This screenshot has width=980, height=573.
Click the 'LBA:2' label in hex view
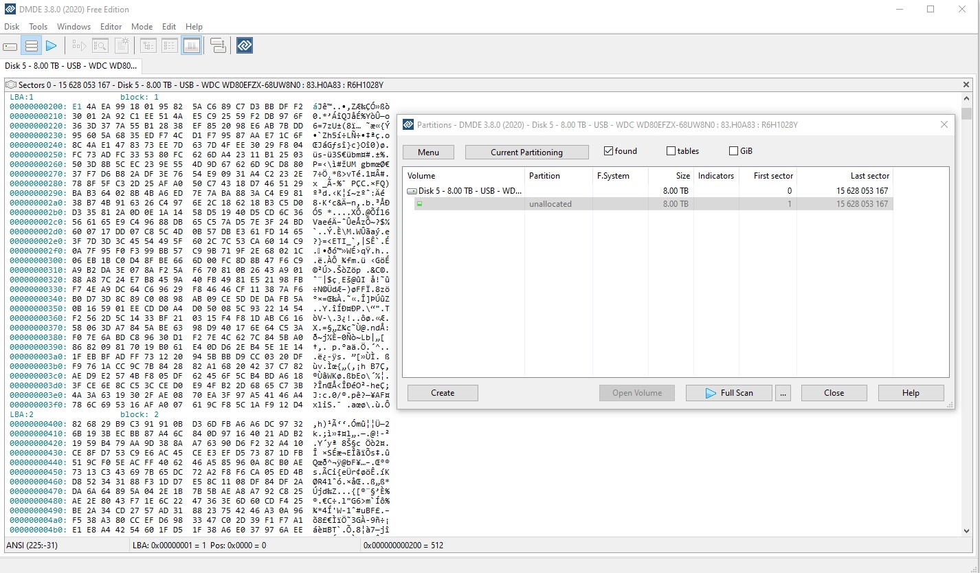click(22, 415)
